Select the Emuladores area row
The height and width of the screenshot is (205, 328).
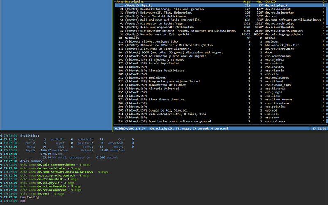pyautogui.click(x=221, y=78)
